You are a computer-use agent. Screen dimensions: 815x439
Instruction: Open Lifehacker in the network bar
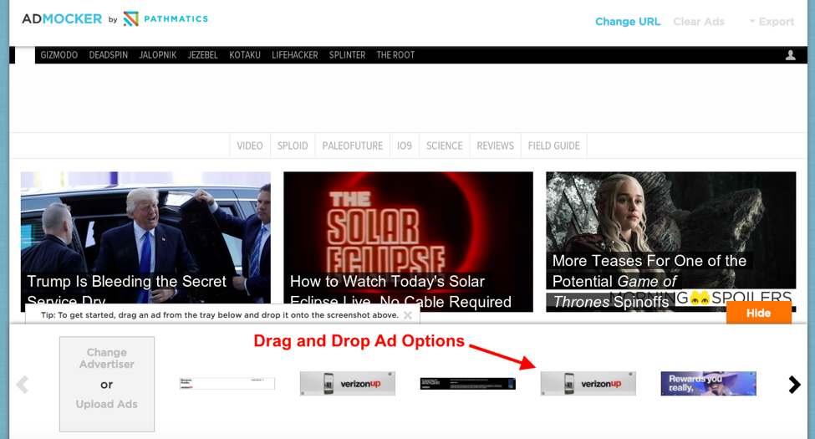(x=295, y=55)
